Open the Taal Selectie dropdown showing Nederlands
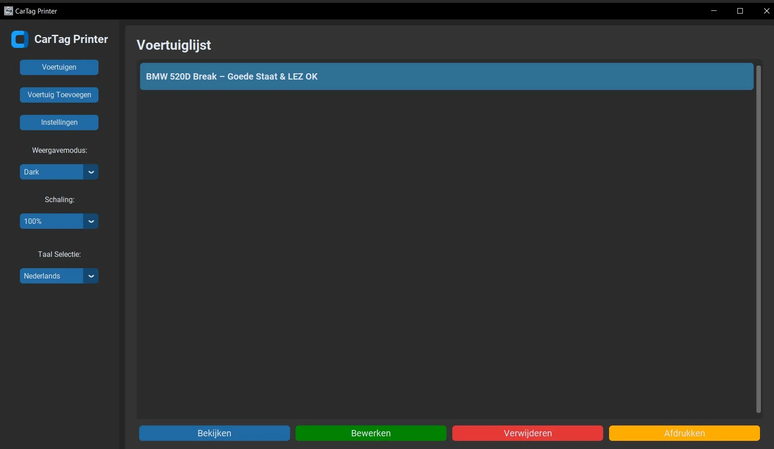Screen dimensions: 774x449 tap(52, 276)
